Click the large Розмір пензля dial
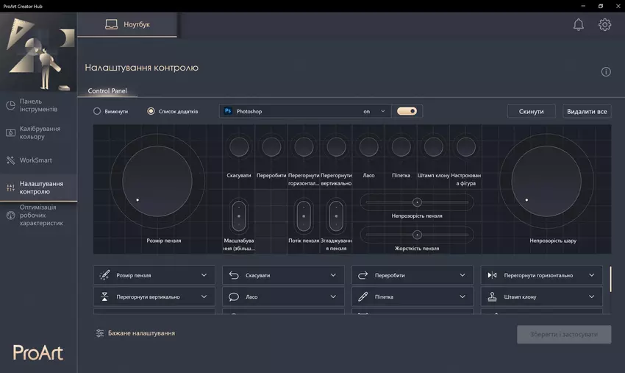Image resolution: width=625 pixels, height=373 pixels. (157, 181)
